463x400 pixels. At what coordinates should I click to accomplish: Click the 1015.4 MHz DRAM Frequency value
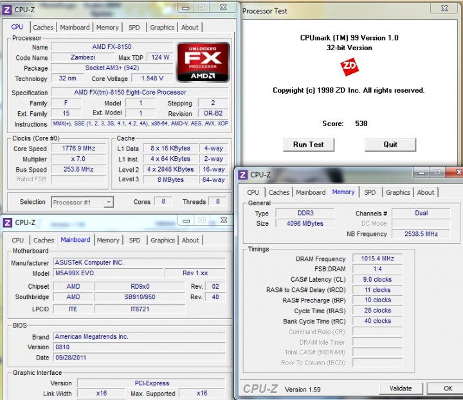pyautogui.click(x=377, y=259)
